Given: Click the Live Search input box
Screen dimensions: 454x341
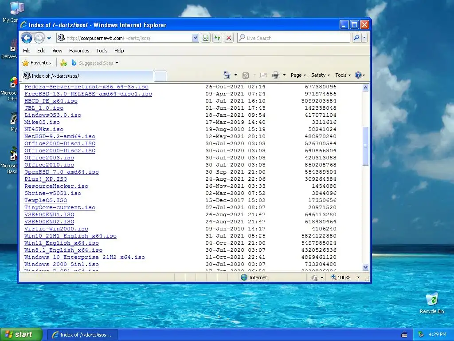Looking at the screenshot, I should tap(294, 38).
